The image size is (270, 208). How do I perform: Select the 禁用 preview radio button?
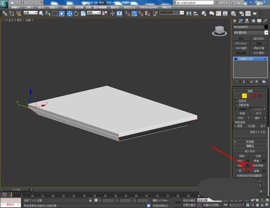click(x=235, y=126)
